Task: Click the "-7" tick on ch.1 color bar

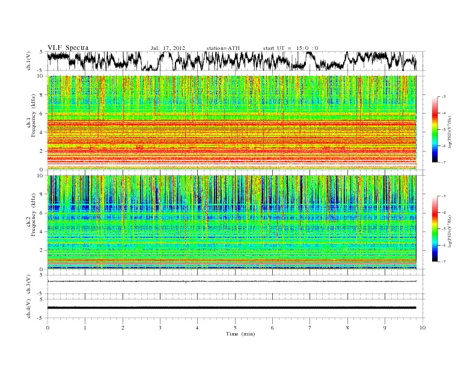Action: point(444,162)
